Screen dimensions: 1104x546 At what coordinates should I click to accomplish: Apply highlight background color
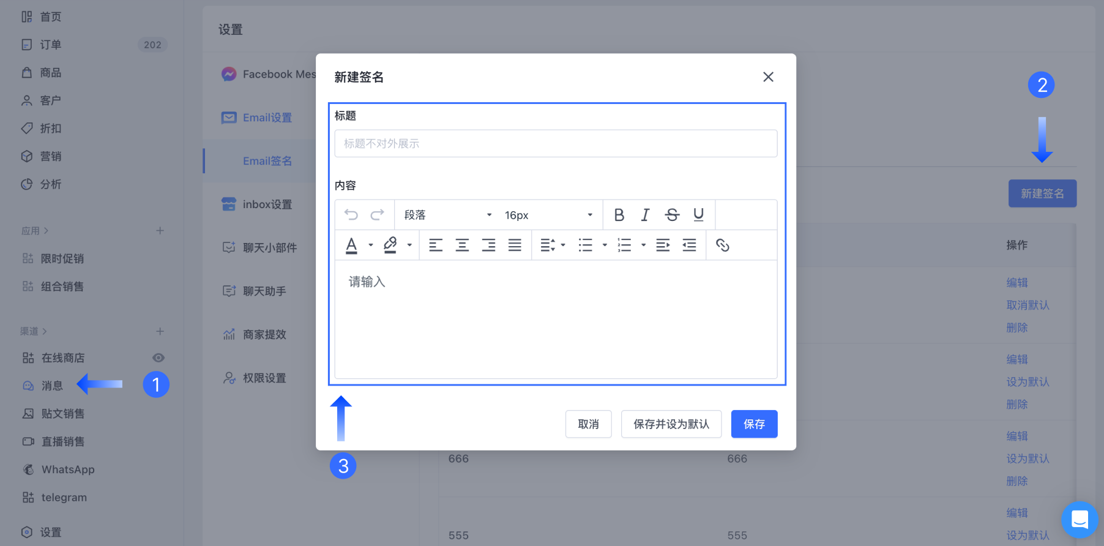point(390,245)
